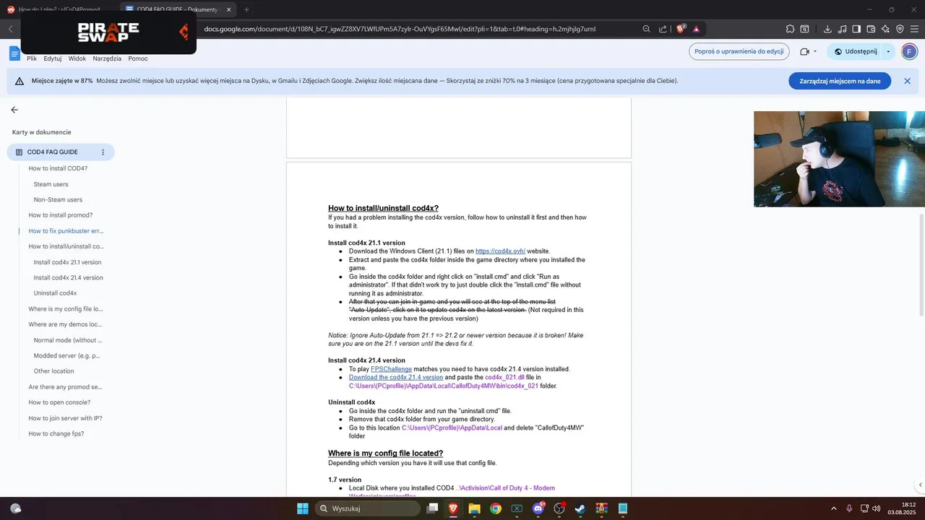Go to Non-Steam users outline entry
This screenshot has width=925, height=520.
click(58, 199)
